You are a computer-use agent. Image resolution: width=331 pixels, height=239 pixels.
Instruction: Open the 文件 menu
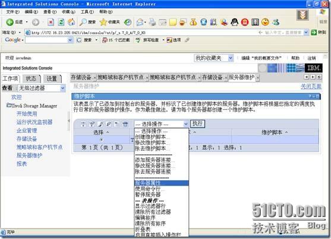coord(12,12)
